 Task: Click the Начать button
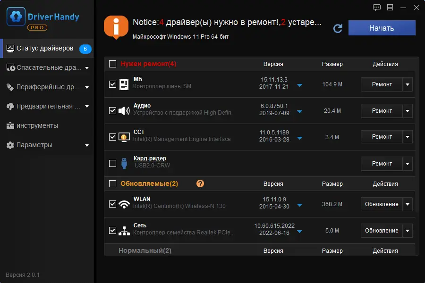(x=382, y=28)
